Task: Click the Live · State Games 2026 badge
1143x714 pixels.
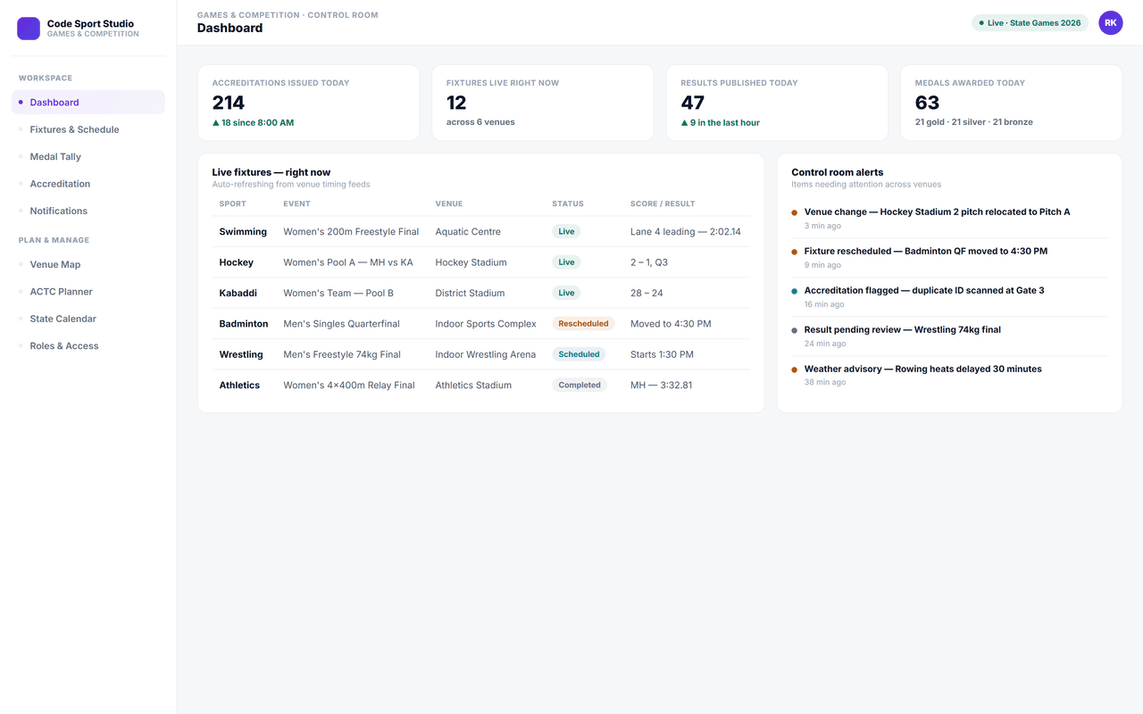Action: pyautogui.click(x=1030, y=23)
